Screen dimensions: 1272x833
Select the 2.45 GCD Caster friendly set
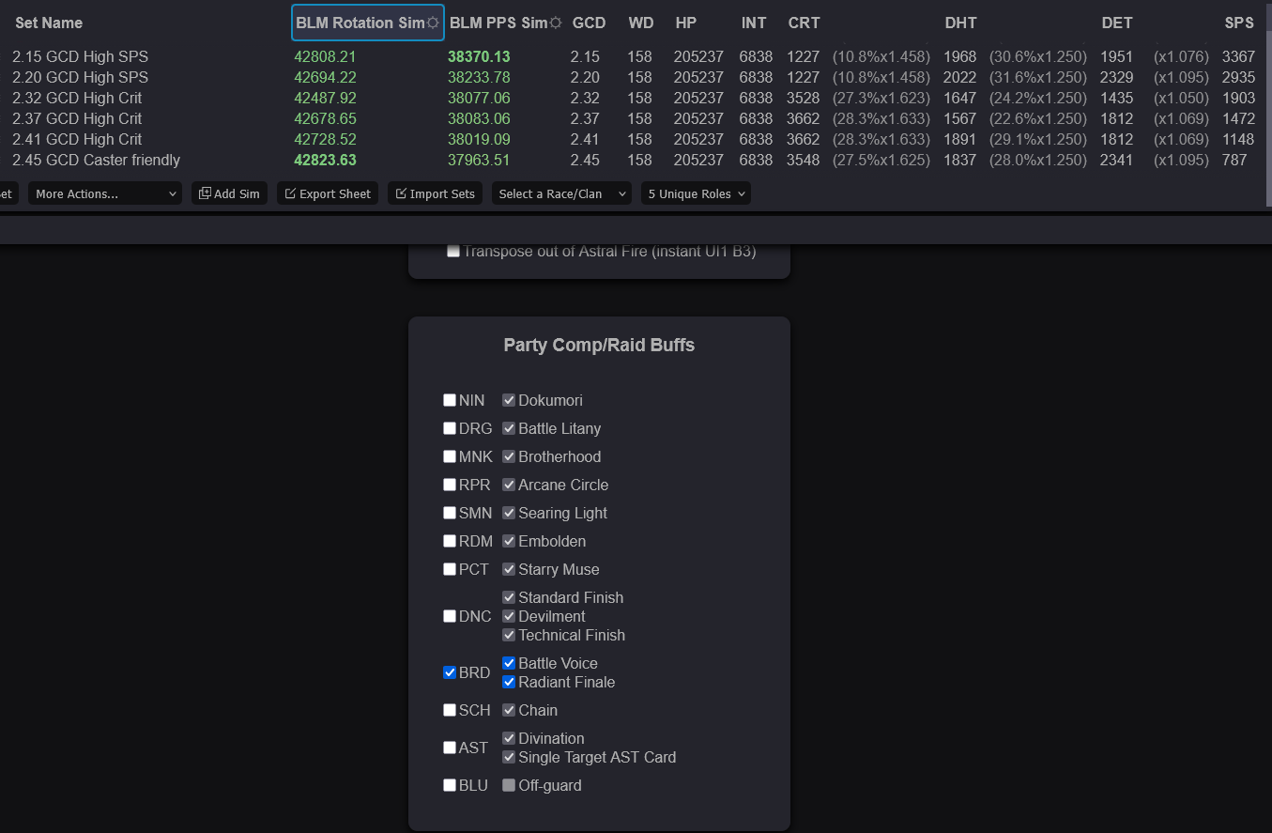click(x=96, y=160)
